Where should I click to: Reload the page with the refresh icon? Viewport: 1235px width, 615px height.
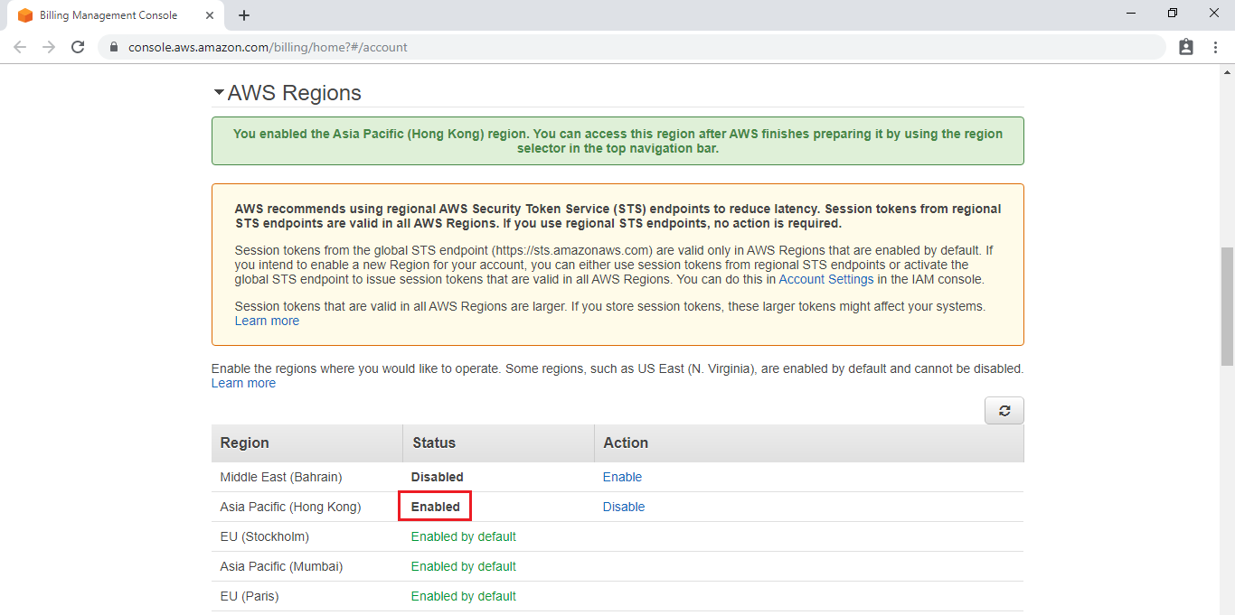pos(78,47)
